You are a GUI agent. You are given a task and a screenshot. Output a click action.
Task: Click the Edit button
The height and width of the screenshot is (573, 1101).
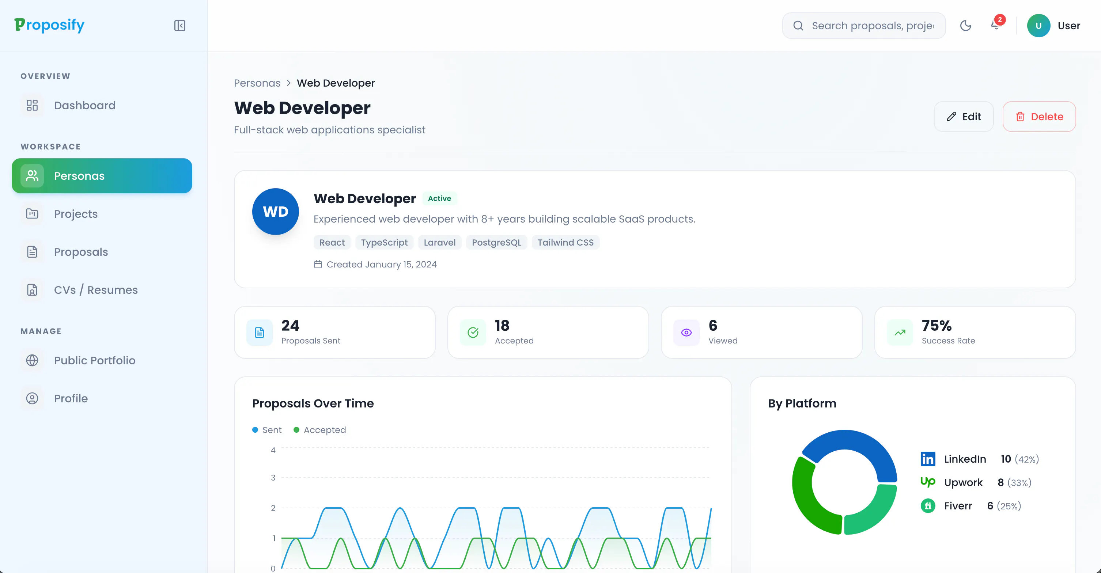964,117
